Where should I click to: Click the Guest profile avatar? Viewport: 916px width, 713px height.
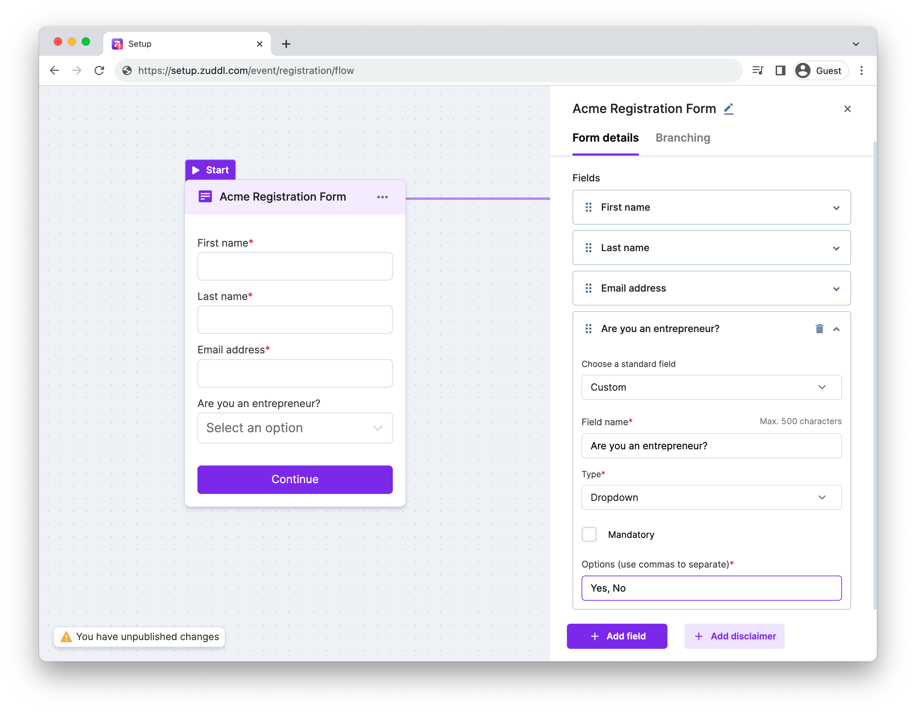pyautogui.click(x=803, y=70)
